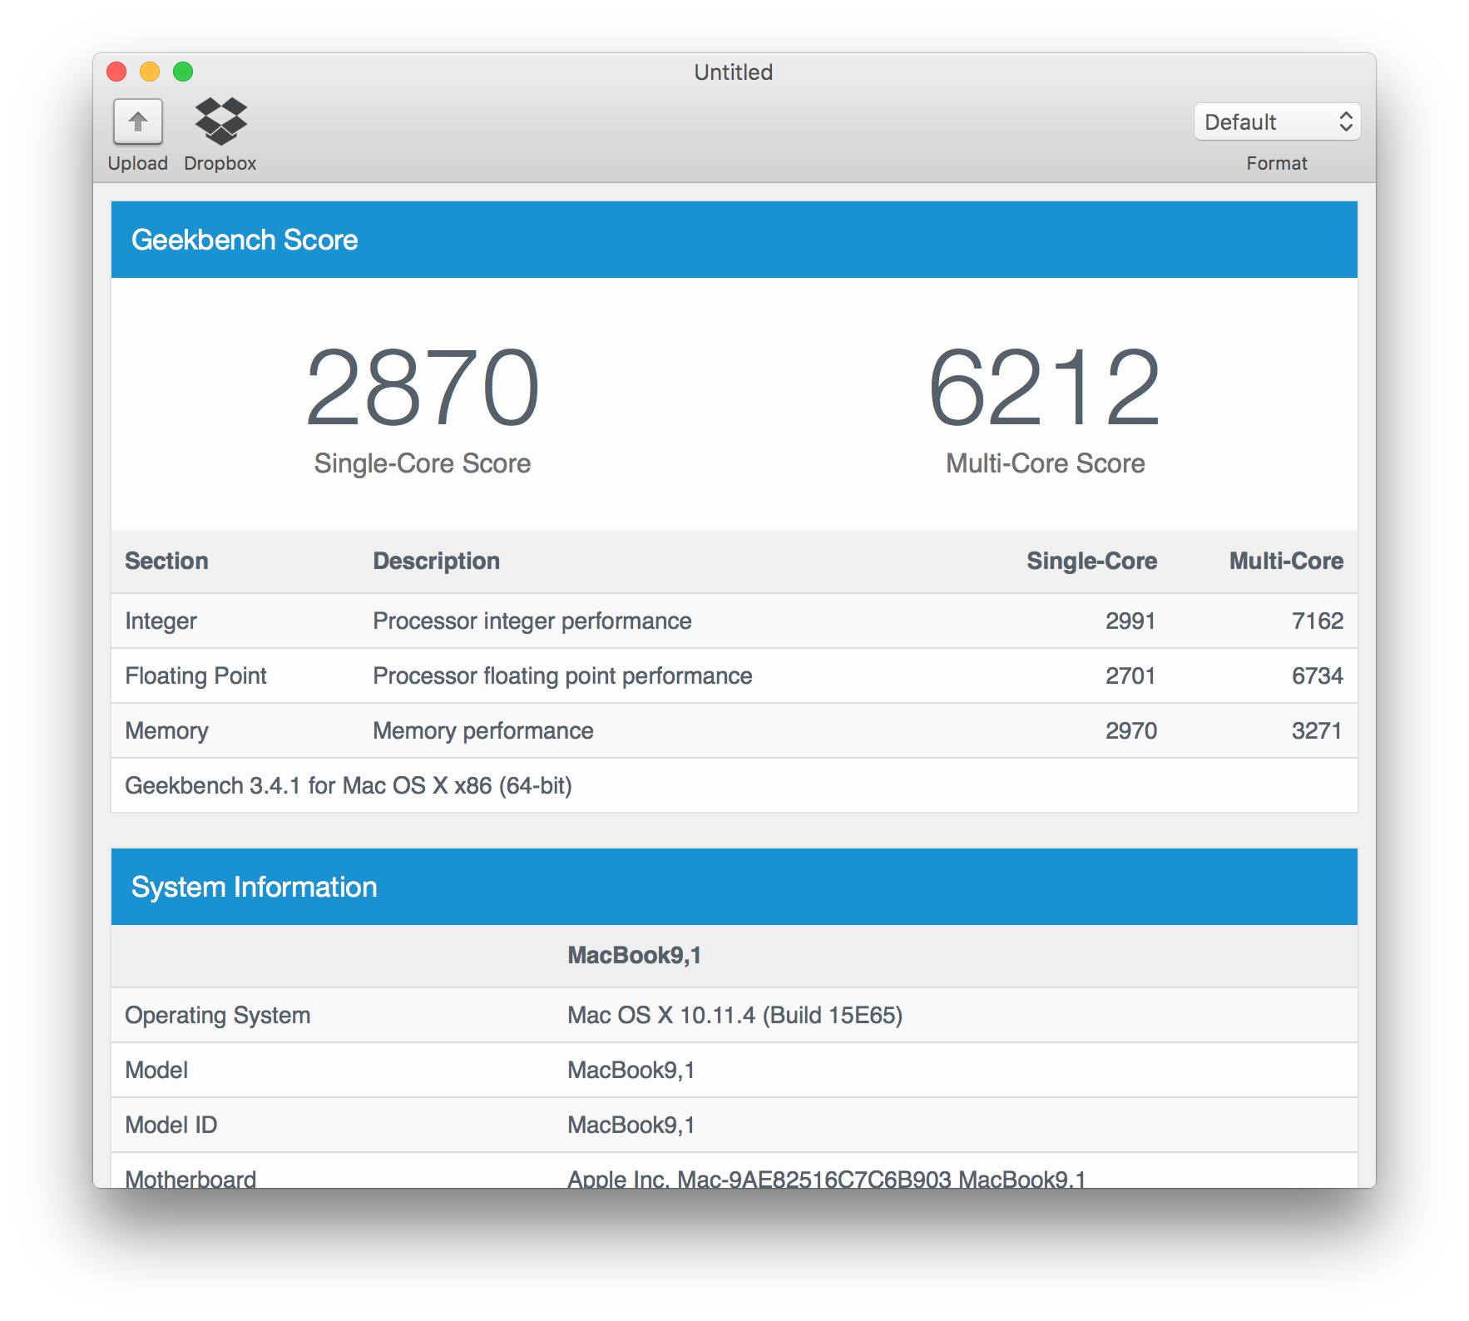Click the Multi-Core column header
This screenshot has width=1469, height=1321.
pyautogui.click(x=1286, y=562)
